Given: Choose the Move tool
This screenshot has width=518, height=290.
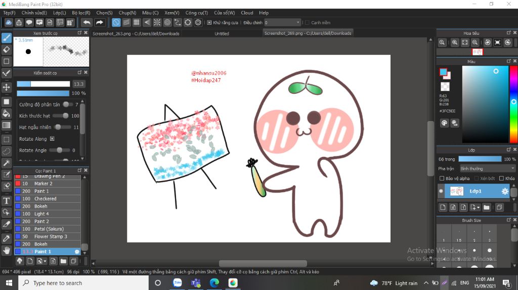Looking at the screenshot, I should pyautogui.click(x=6, y=87).
